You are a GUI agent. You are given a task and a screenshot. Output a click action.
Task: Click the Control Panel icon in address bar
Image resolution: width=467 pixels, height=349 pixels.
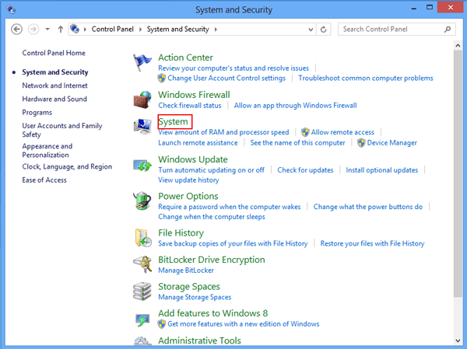pyautogui.click(x=75, y=29)
